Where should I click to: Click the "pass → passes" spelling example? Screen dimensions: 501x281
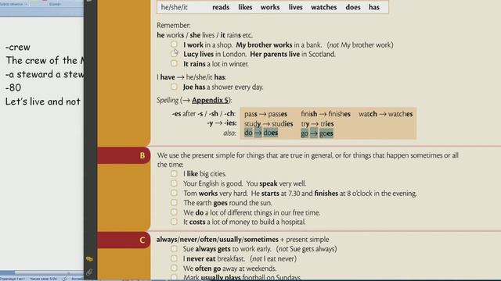click(x=265, y=114)
